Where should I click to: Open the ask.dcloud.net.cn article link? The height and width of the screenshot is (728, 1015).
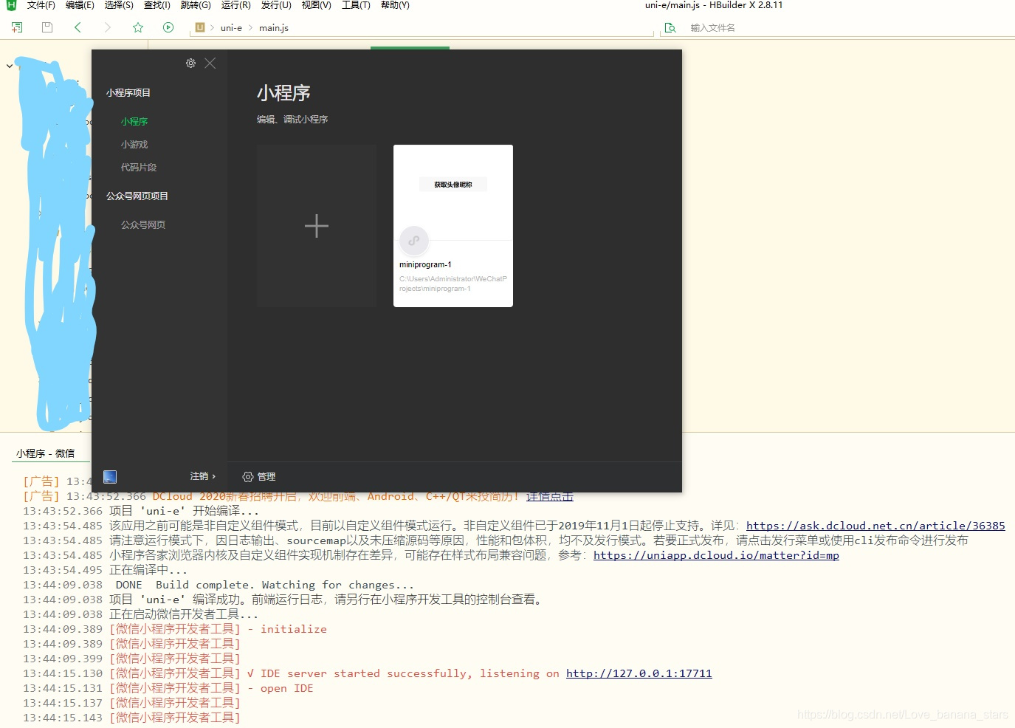875,526
